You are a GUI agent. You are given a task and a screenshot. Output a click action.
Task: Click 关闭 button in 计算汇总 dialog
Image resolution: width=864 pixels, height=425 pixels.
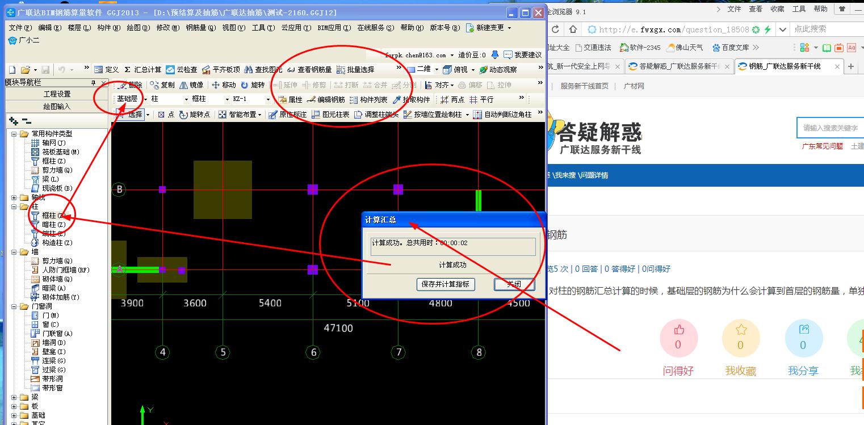point(514,284)
